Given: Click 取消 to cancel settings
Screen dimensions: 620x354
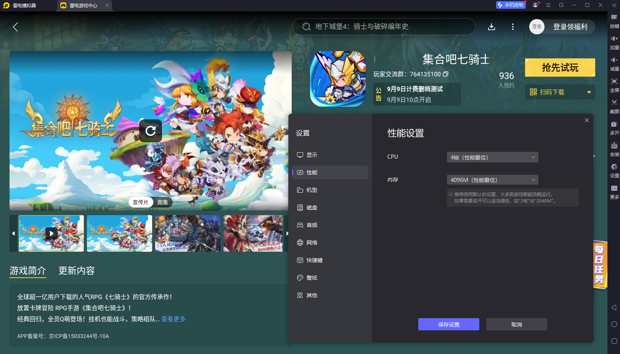Looking at the screenshot, I should point(517,324).
